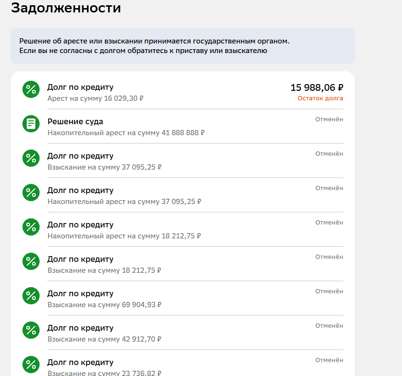Select 'Взыскание на сумму 69 904,93 ₽' line
This screenshot has width=402, height=376.
tap(105, 305)
